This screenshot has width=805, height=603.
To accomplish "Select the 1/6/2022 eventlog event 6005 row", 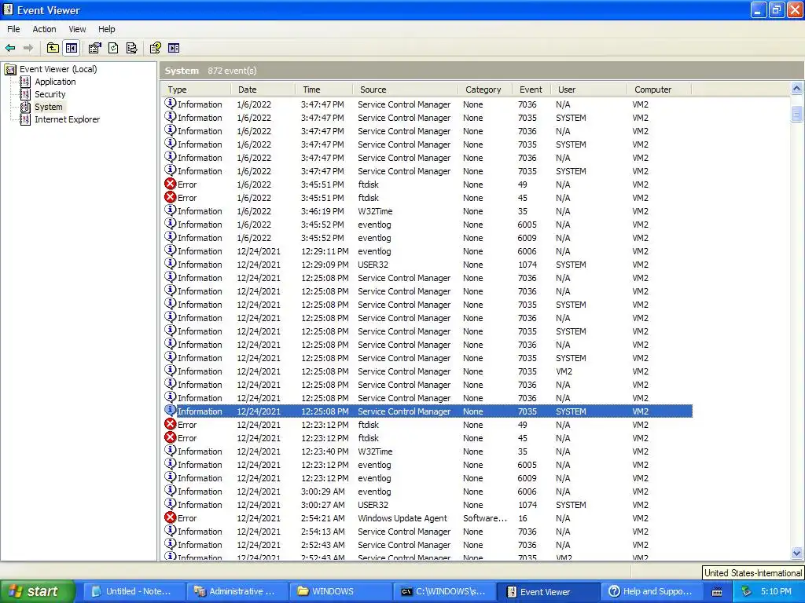I will [427, 225].
